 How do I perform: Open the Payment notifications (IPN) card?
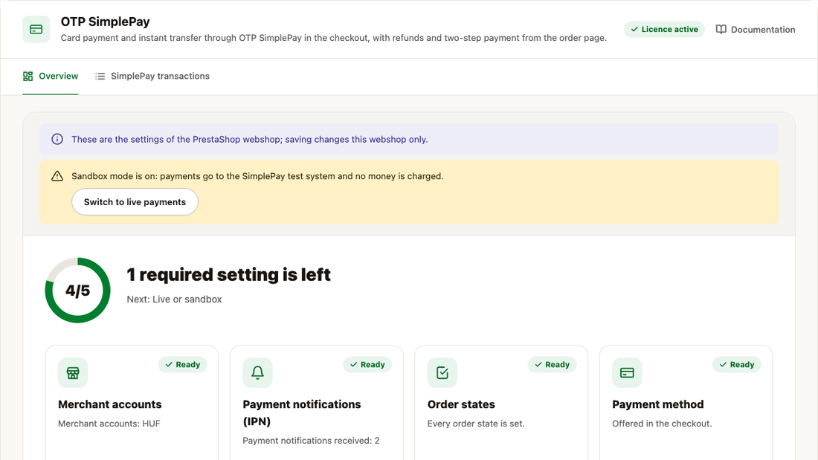(317, 402)
